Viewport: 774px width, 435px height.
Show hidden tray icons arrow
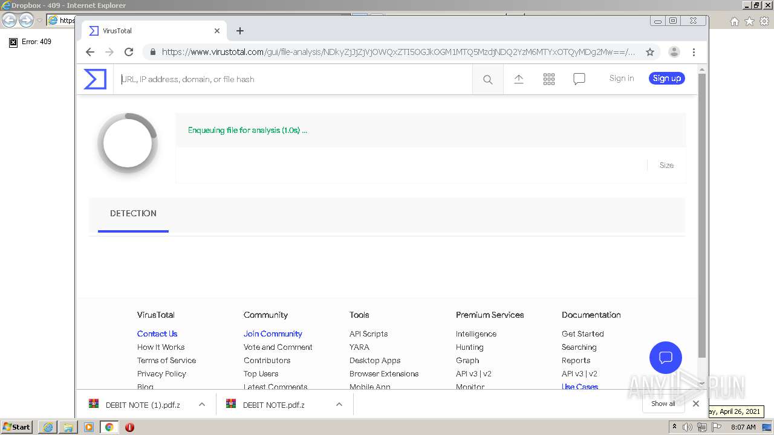coord(674,427)
